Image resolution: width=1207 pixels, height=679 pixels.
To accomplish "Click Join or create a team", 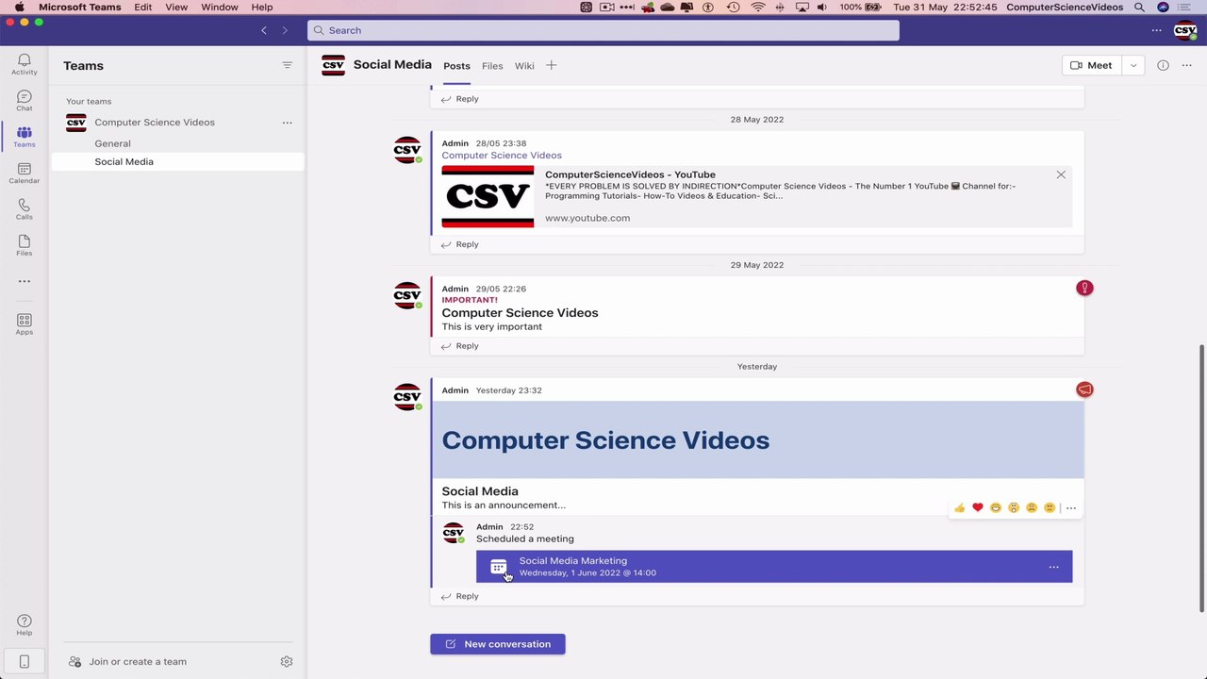I will [127, 662].
